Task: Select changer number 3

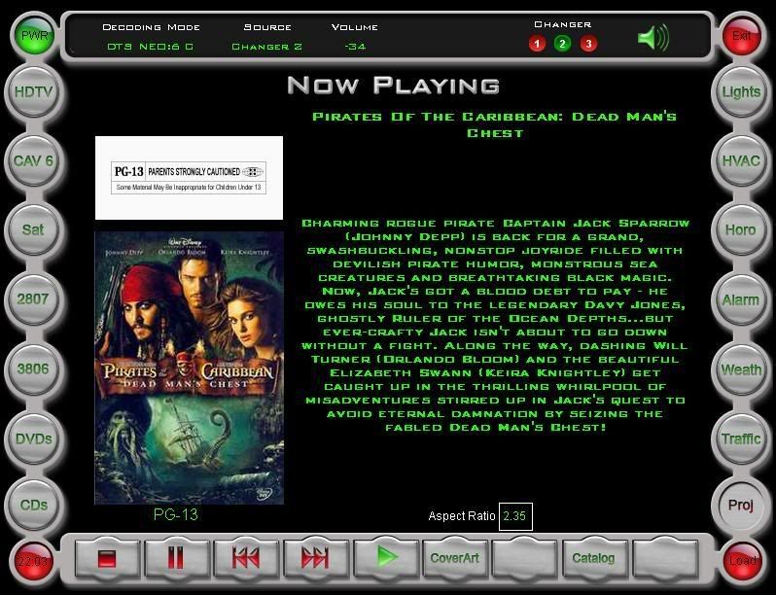Action: click(587, 44)
